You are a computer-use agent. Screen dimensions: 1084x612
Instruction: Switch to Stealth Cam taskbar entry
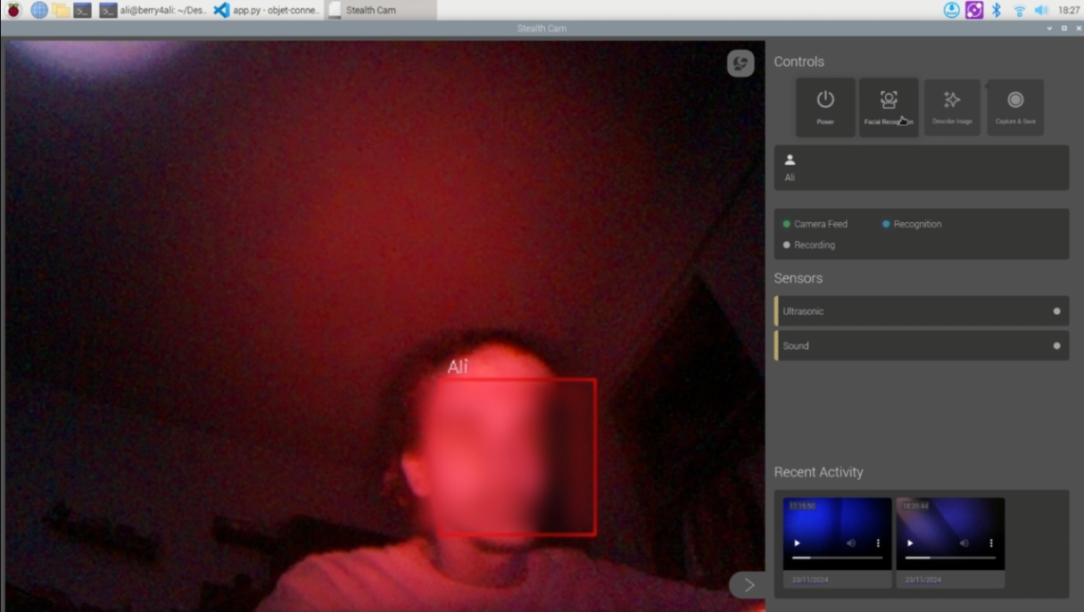[380, 10]
